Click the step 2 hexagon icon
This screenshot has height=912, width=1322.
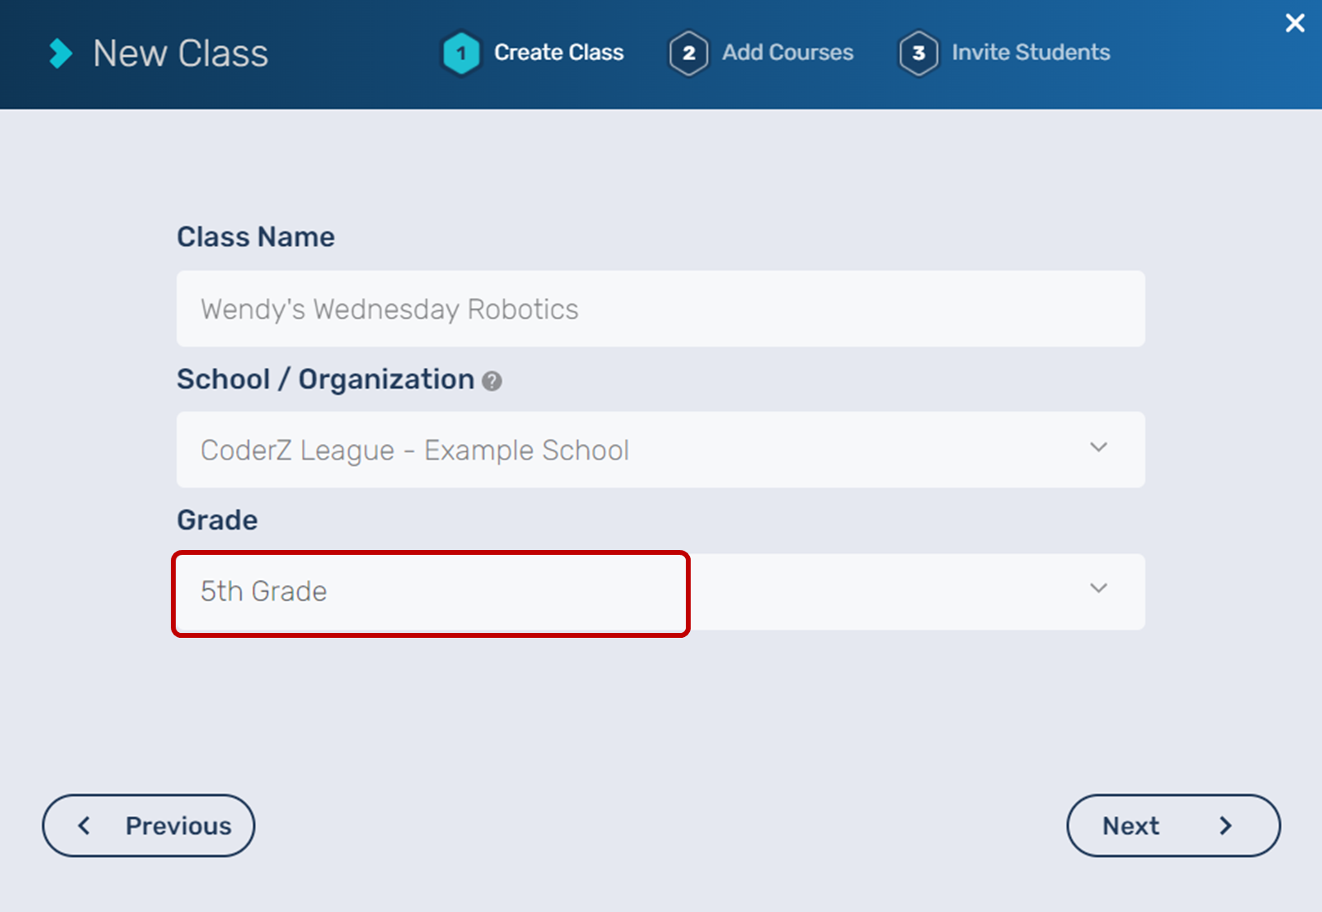coord(688,54)
